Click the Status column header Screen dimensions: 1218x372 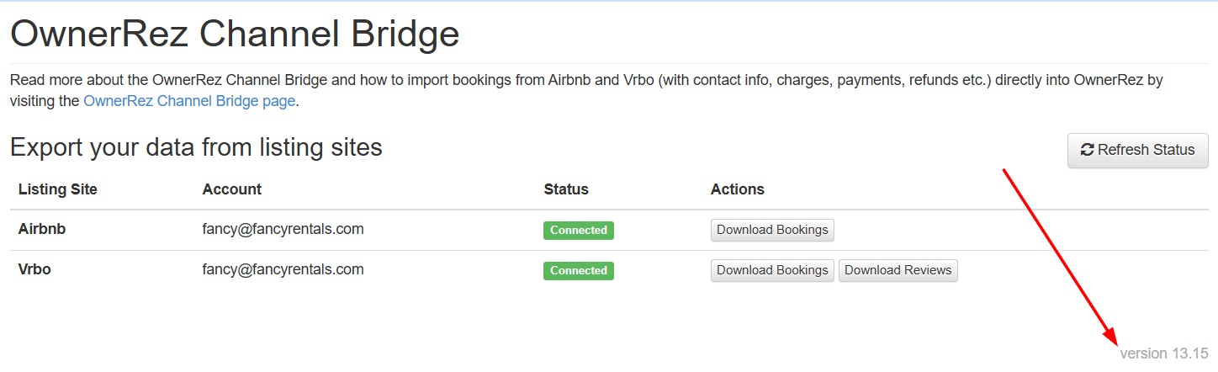point(566,189)
